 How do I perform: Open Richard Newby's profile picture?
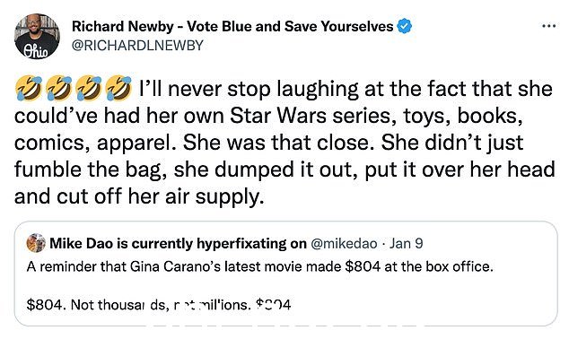[38, 36]
